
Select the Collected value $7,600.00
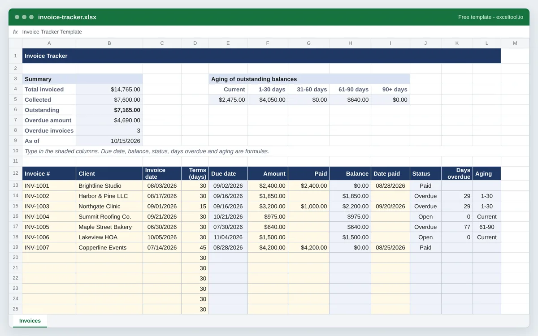[x=109, y=99]
